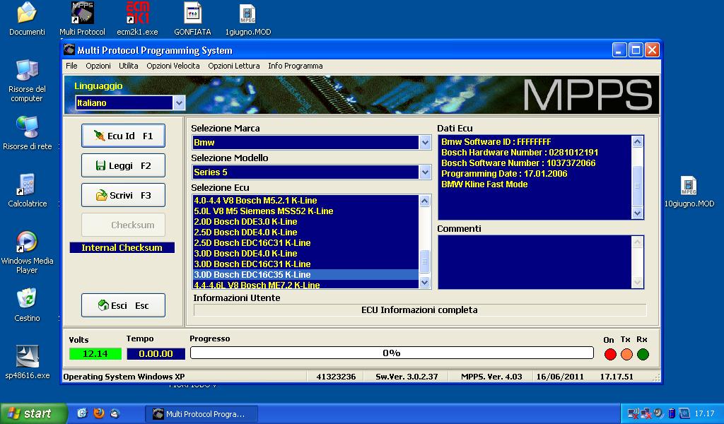Select 3.0D Bosch EDC16C31 K-Line entry
Image resolution: width=724 pixels, height=424 pixels.
click(305, 264)
